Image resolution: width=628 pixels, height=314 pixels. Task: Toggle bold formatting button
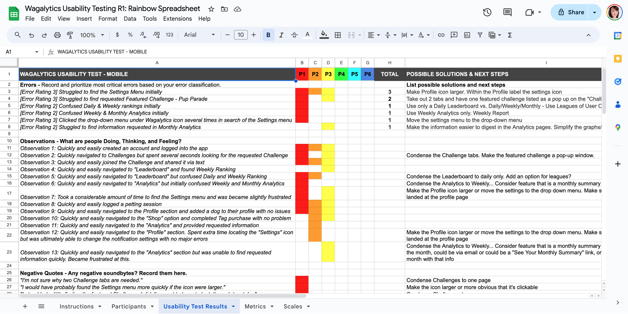[x=268, y=35]
